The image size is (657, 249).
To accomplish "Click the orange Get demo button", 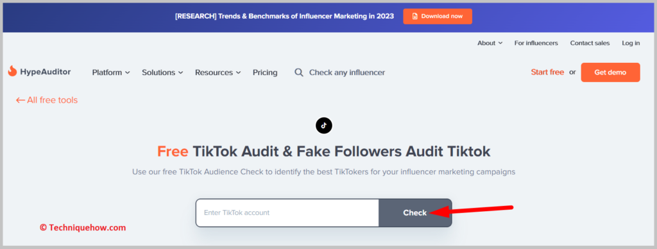I will coord(610,73).
